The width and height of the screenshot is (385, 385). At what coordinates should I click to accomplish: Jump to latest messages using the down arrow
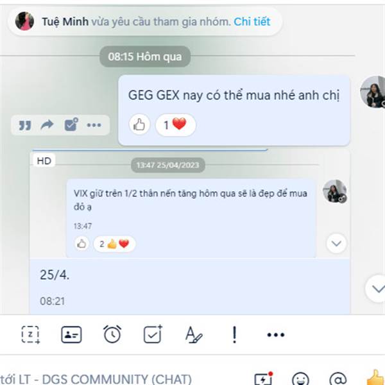click(x=375, y=289)
